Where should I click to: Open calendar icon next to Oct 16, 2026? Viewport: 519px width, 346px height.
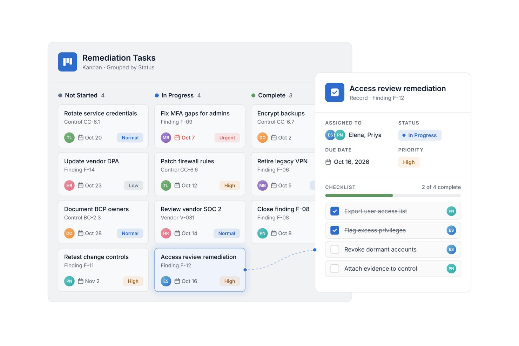coord(328,162)
